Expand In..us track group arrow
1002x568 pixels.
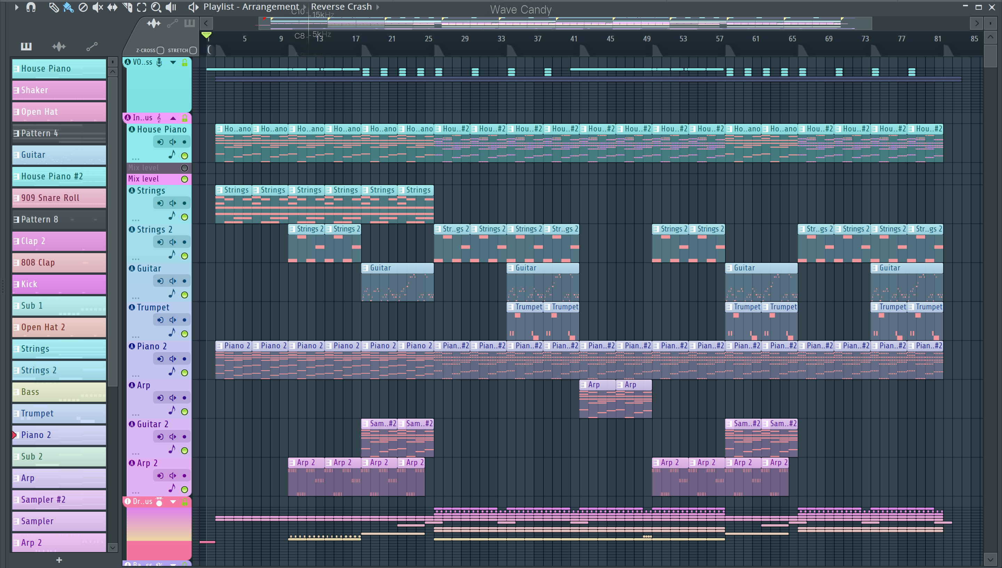pos(173,118)
